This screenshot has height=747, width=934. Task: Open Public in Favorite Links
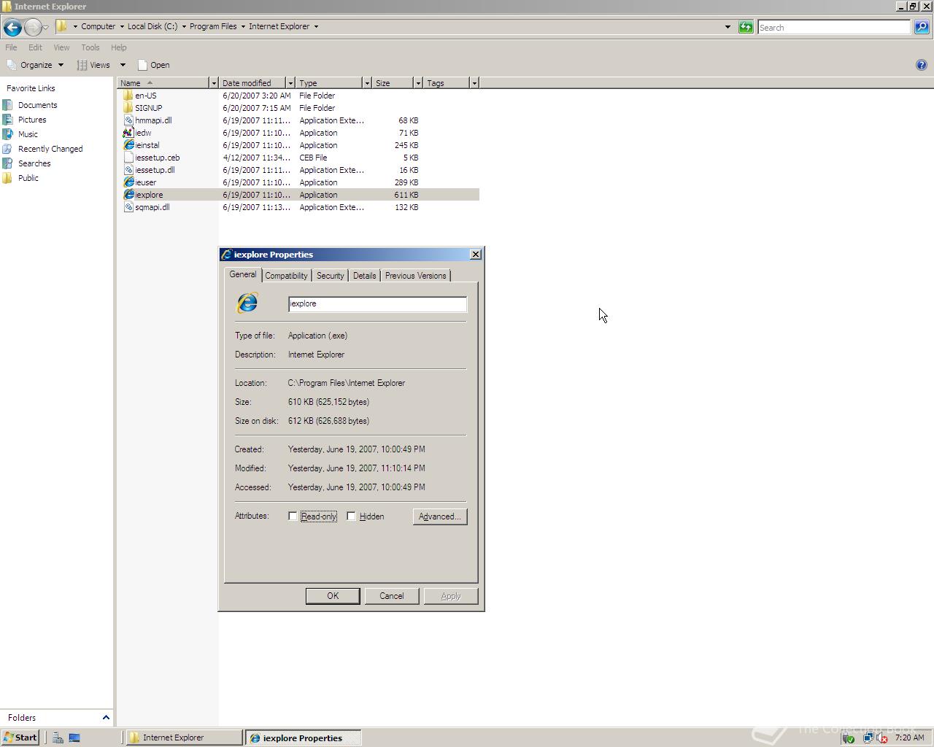click(28, 178)
